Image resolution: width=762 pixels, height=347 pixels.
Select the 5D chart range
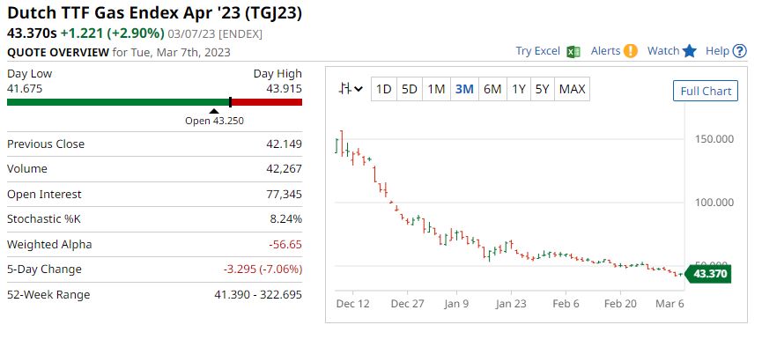(409, 90)
